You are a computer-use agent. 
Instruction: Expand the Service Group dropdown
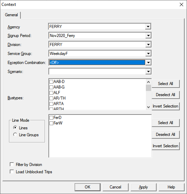pos(148,54)
